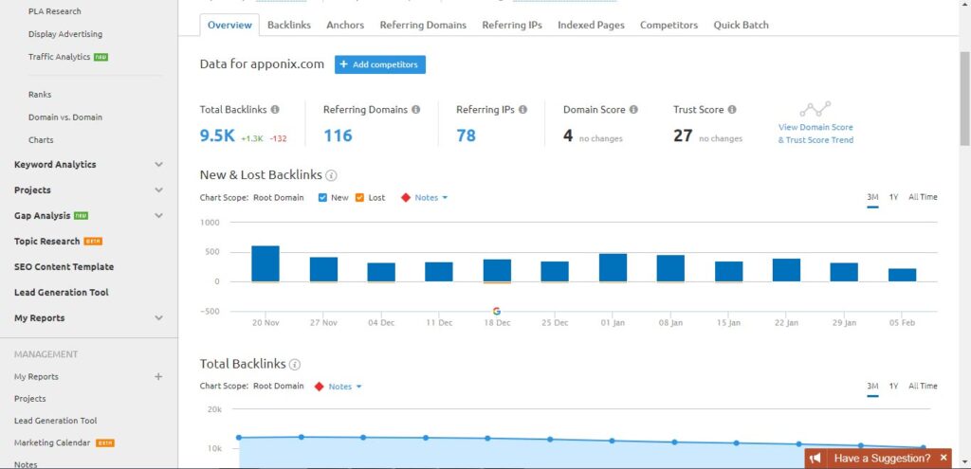Image resolution: width=971 pixels, height=469 pixels.
Task: Select 1Y range in New & Lost Backlinks chart
Action: pyautogui.click(x=893, y=197)
